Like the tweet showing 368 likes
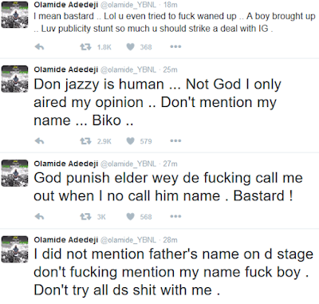The height and width of the screenshot is (304, 319). (130, 47)
